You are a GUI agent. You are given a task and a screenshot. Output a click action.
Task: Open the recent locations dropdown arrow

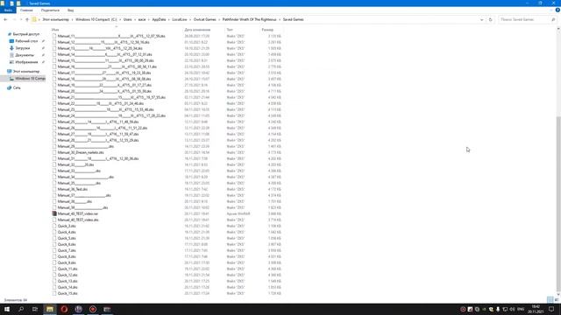point(21,19)
